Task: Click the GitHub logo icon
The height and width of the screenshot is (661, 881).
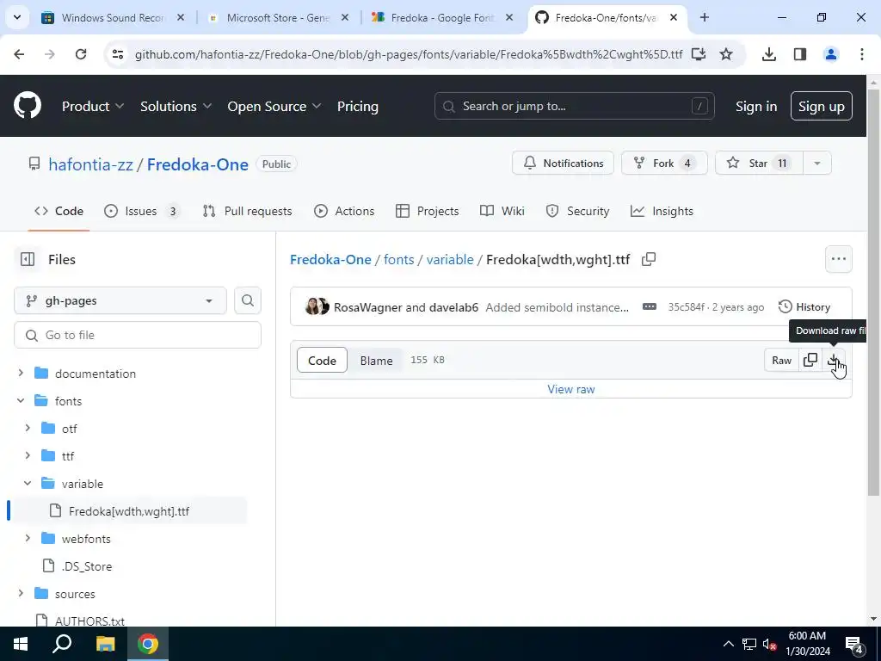Action: click(28, 105)
